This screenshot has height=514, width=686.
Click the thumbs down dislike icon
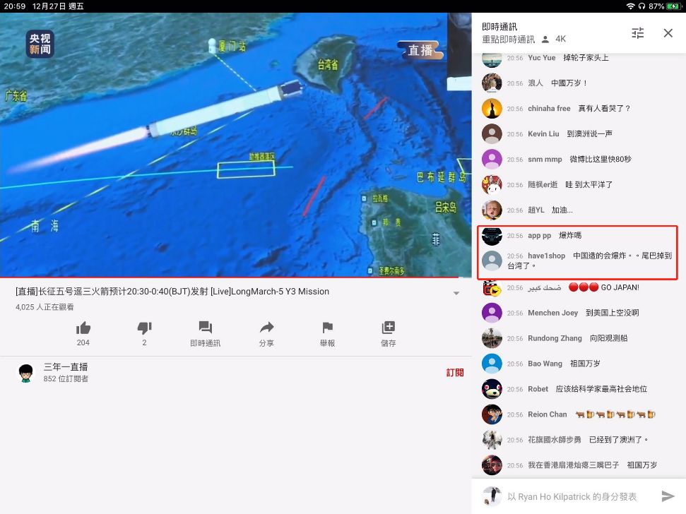click(144, 328)
